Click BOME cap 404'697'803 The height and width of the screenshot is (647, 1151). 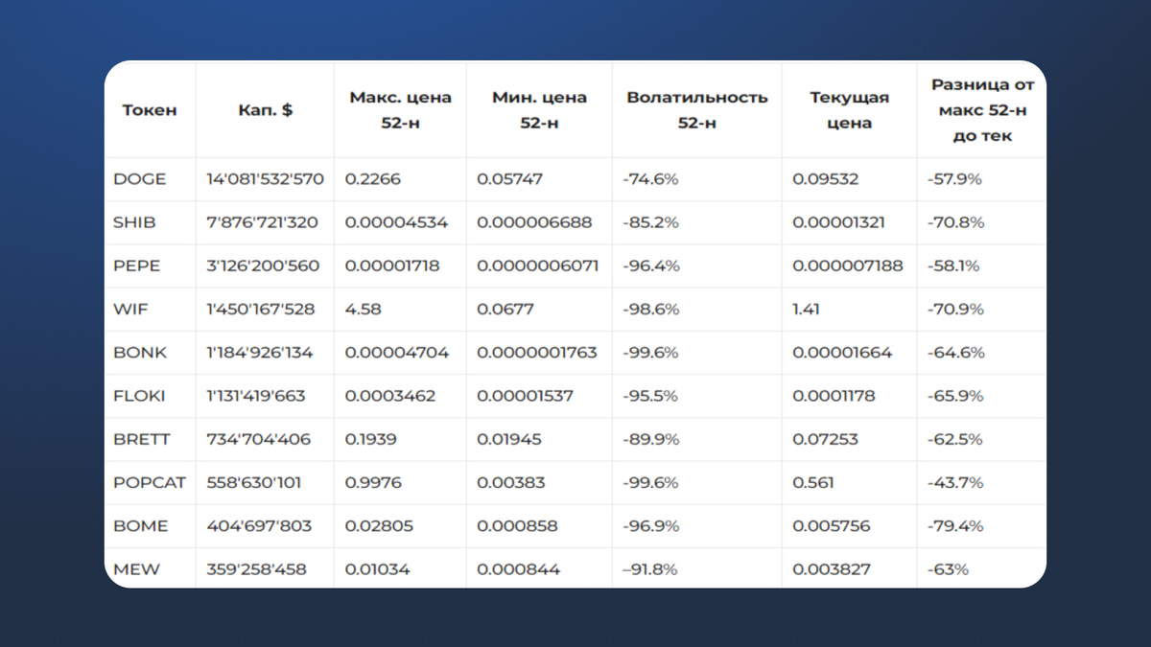click(259, 526)
